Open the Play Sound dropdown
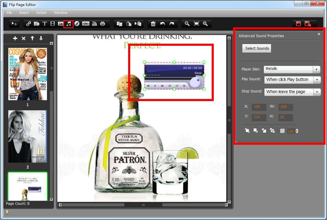The height and width of the screenshot is (220, 327). point(293,80)
